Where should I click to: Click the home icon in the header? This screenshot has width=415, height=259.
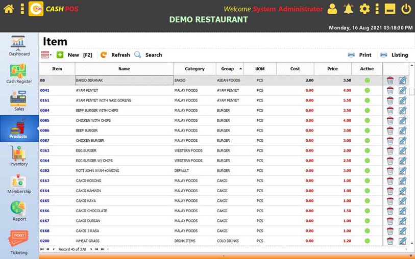(8, 9)
